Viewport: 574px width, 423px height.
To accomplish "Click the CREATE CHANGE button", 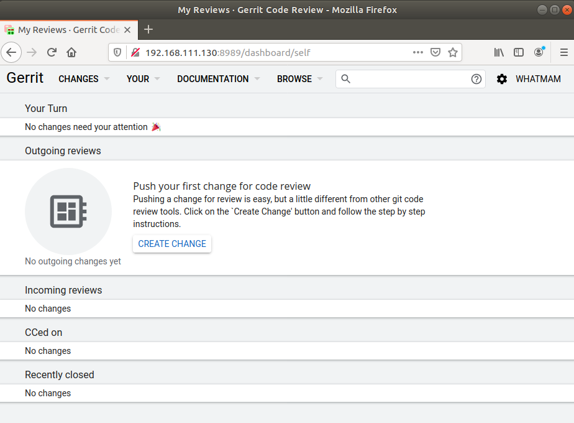I will 172,244.
